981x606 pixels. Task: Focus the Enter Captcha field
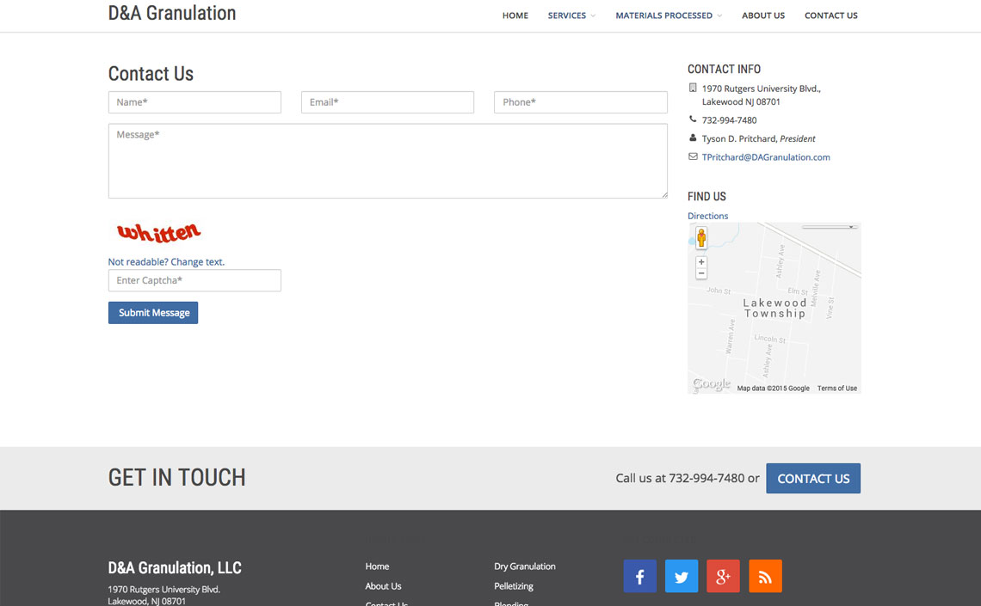pyautogui.click(x=194, y=280)
